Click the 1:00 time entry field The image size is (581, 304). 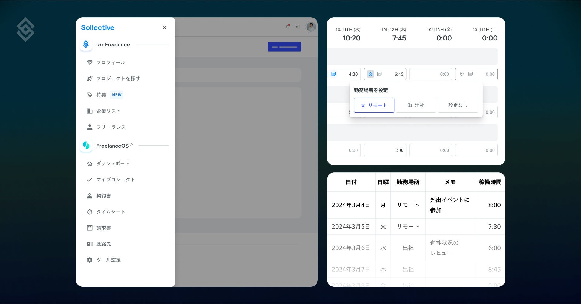pos(385,150)
